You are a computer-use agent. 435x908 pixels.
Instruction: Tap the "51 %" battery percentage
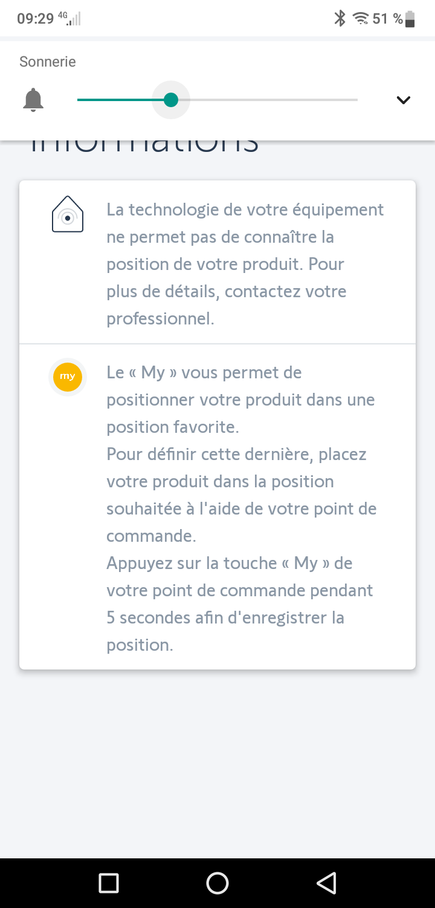[387, 19]
